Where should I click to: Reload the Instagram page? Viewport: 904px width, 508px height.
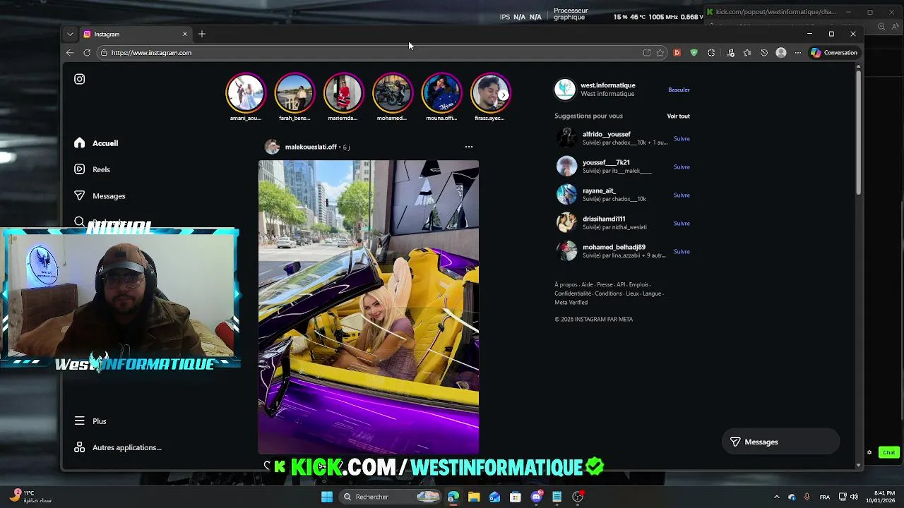(87, 52)
